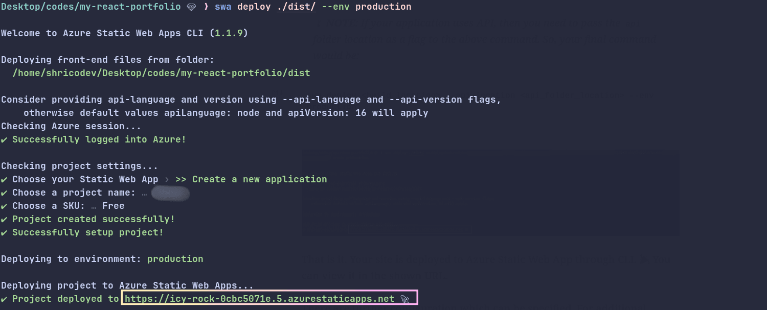Click the prompt arrow before the swa command

(206, 7)
